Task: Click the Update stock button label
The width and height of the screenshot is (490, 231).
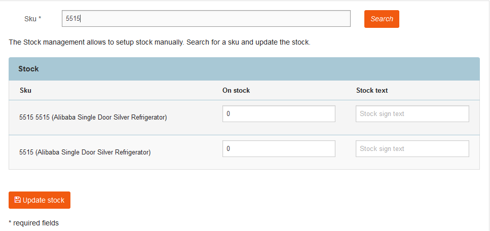Action: [44, 200]
